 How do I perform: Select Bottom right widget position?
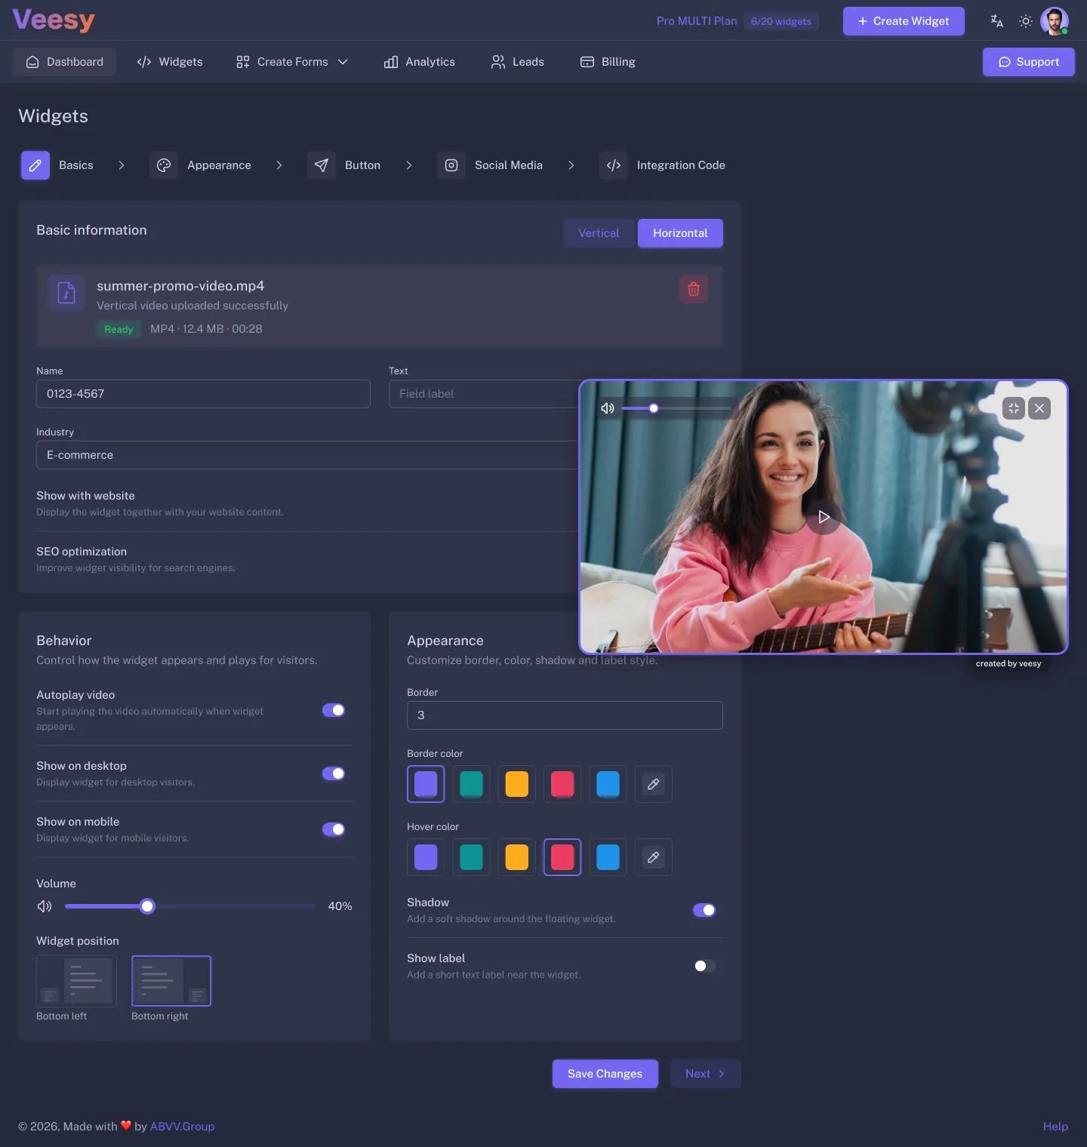pyautogui.click(x=171, y=981)
